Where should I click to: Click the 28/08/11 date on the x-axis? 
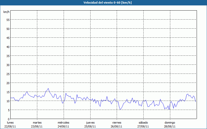coord(170,126)
